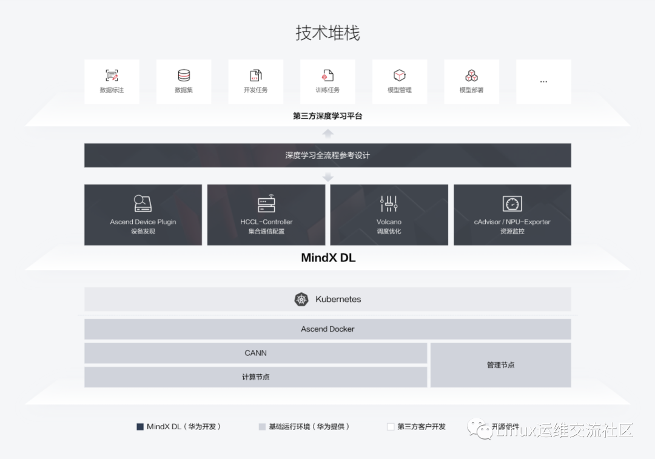Click the 第三方深度学习平台 label
Viewport: 655px width, 459px height.
pos(327,116)
